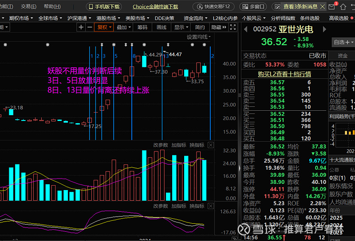
Task: Close the volume indicator sub-panel
Action: (x=211, y=145)
